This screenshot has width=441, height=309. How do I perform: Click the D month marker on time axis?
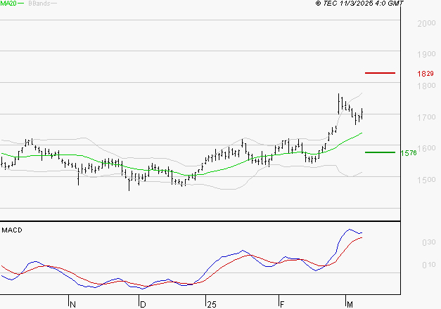point(143,305)
